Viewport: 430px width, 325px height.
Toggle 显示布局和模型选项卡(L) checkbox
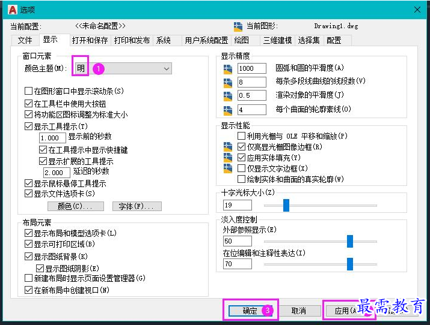(28, 233)
